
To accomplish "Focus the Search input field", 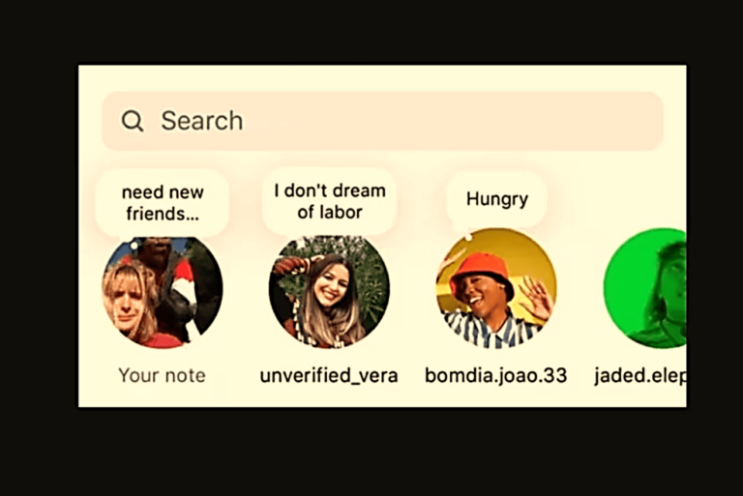I will pos(382,121).
